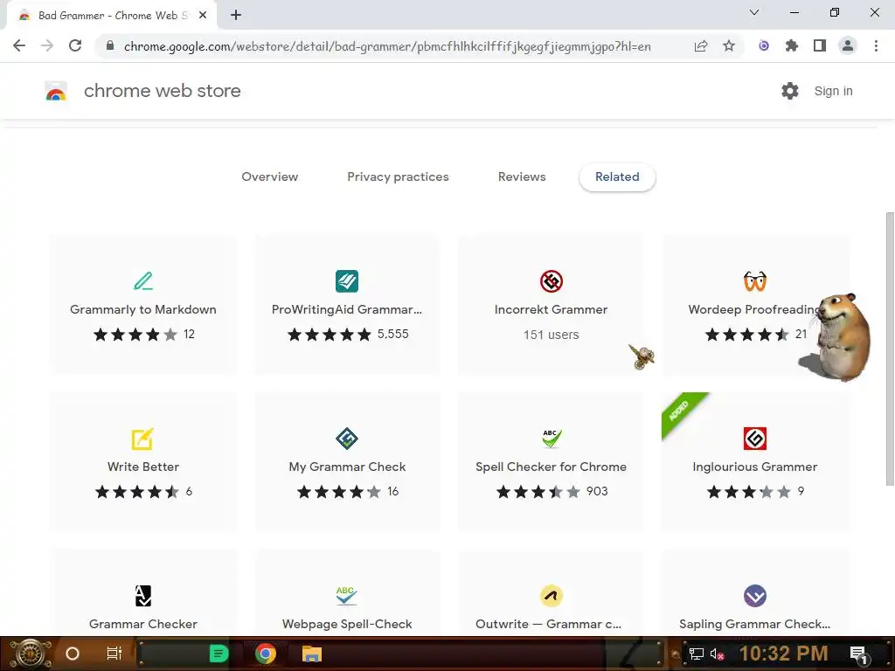Viewport: 895px width, 671px height.
Task: Share this page via the share icon
Action: click(x=701, y=46)
